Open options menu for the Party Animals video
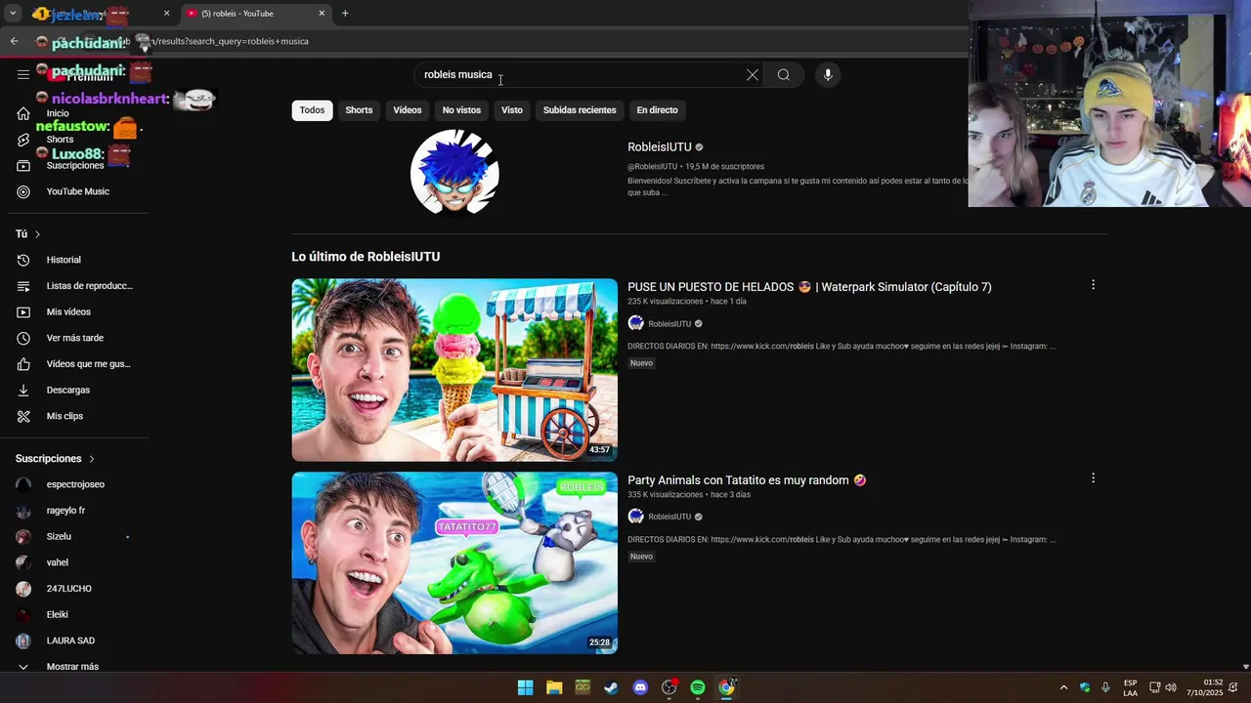The image size is (1251, 703). (1093, 478)
